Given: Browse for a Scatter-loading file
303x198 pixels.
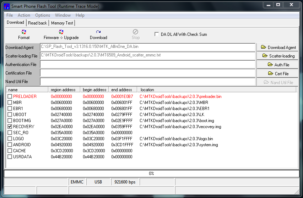Looking at the screenshot, I should 278,56.
